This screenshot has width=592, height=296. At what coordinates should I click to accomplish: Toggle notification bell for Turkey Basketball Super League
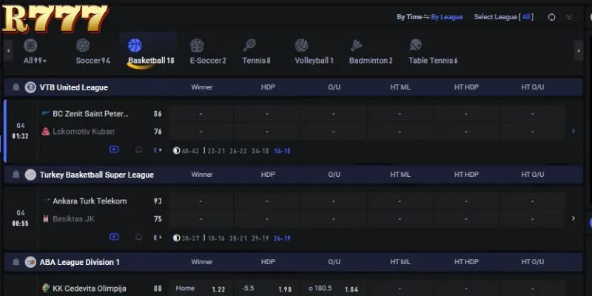click(16, 175)
